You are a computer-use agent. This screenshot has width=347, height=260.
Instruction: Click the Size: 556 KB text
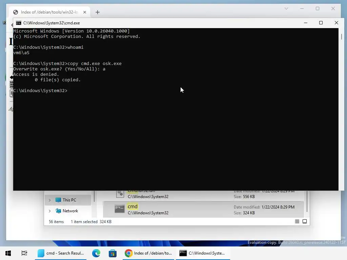click(244, 197)
